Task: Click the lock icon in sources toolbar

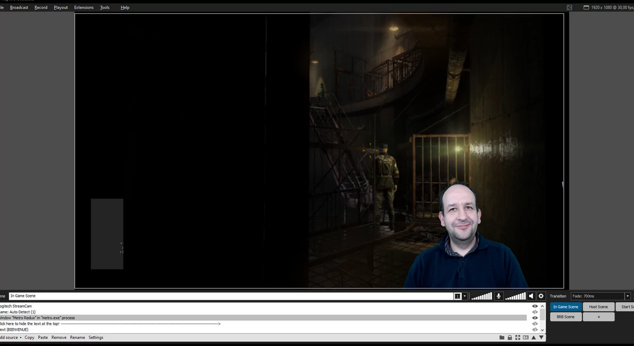Action: click(x=510, y=338)
